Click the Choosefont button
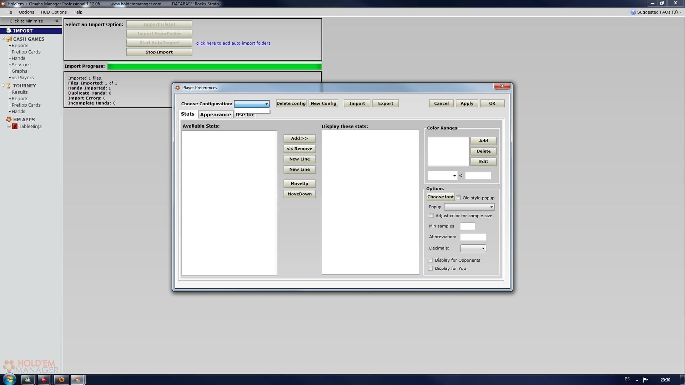The height and width of the screenshot is (385, 685). point(440,197)
